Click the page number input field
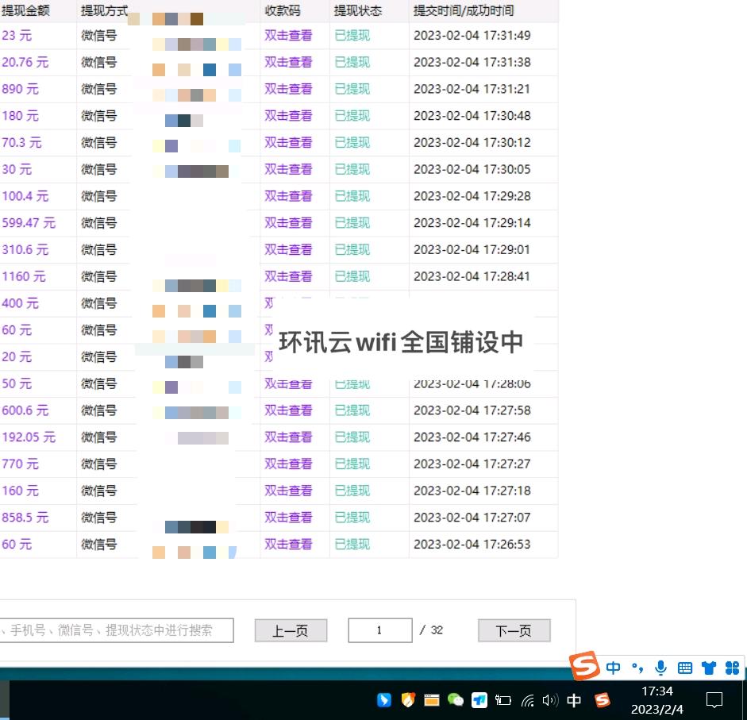This screenshot has width=747, height=720. (x=379, y=630)
